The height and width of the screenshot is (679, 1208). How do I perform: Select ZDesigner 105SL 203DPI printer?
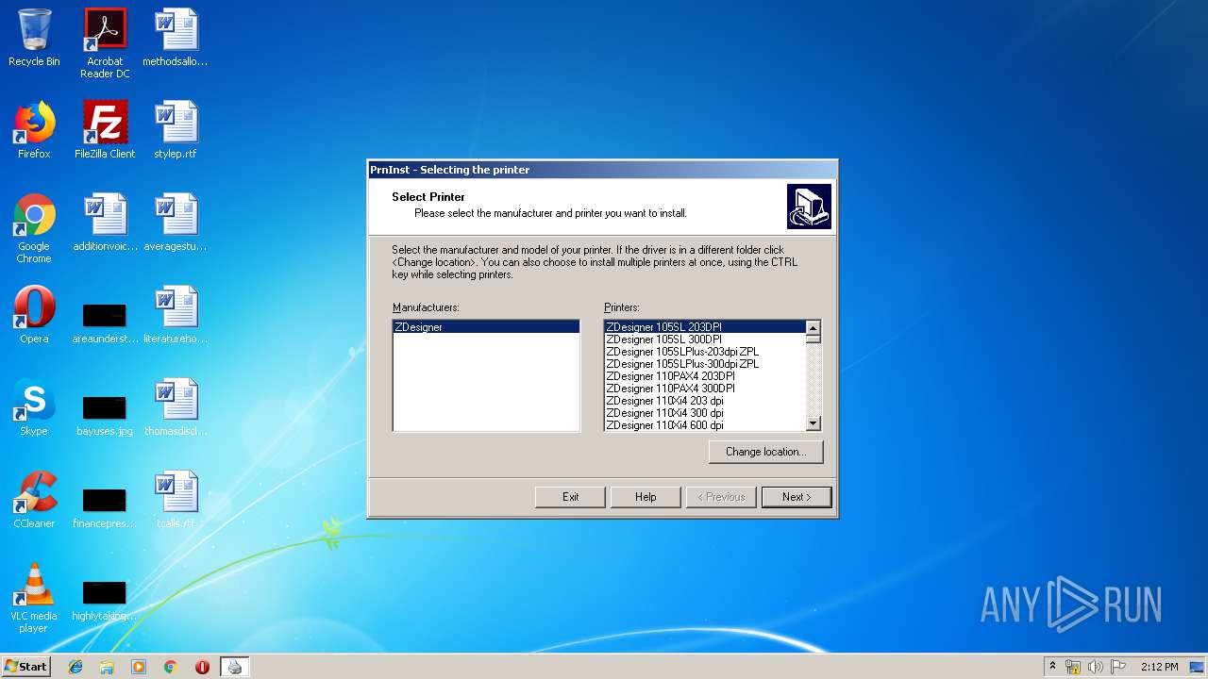[704, 327]
